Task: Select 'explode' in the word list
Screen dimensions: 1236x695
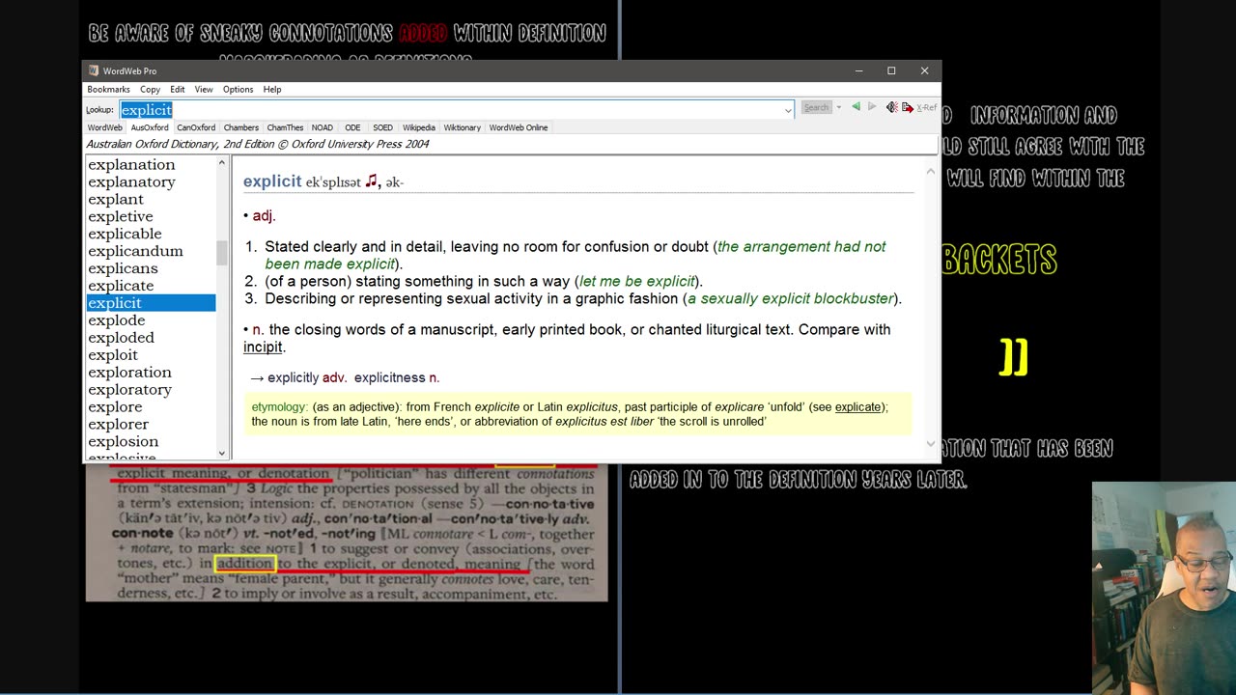Action: [117, 320]
